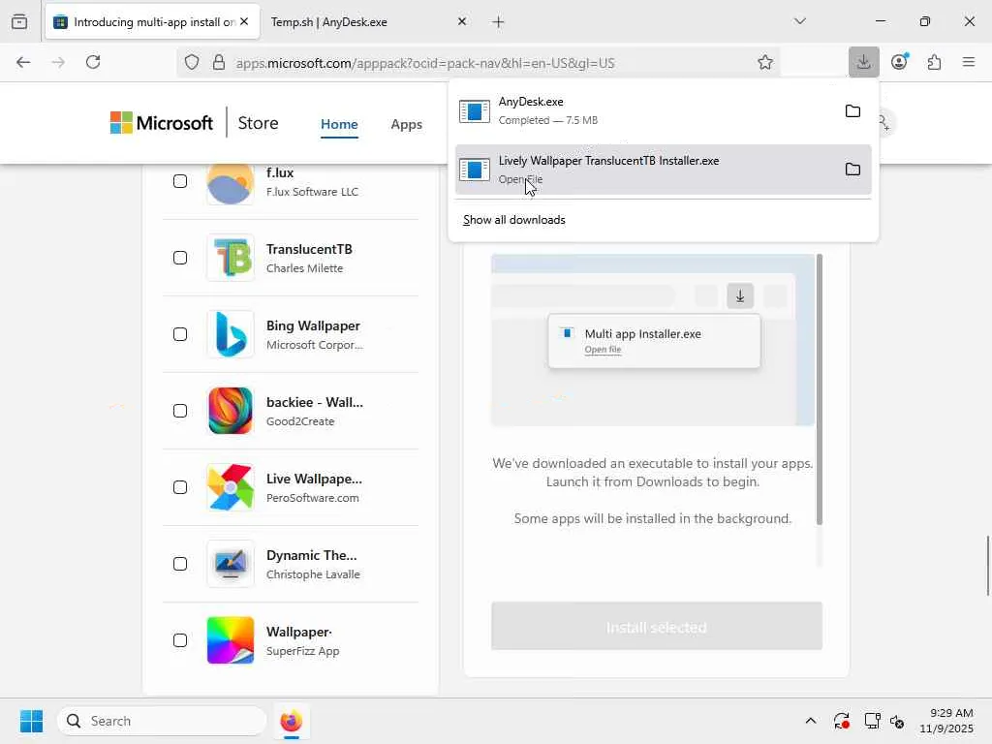
Task: Toggle the Downloads toolbar button
Action: click(863, 62)
